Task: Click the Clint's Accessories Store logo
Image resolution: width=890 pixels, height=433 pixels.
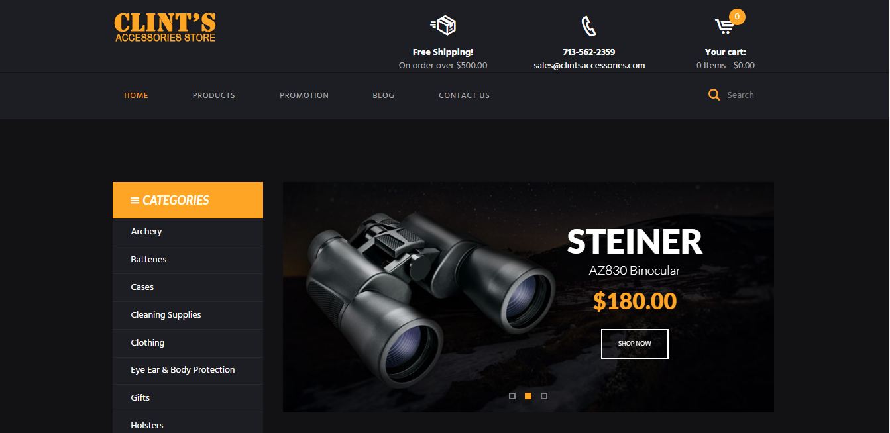Action: (165, 27)
